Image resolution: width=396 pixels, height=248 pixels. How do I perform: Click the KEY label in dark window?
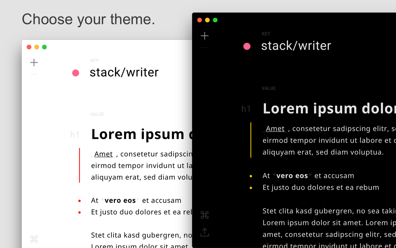point(266,34)
